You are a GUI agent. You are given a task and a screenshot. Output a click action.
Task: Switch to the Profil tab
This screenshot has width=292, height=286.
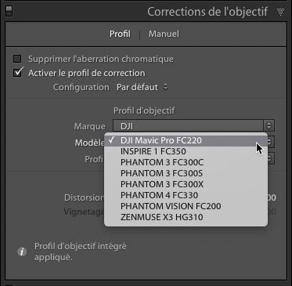(x=120, y=34)
